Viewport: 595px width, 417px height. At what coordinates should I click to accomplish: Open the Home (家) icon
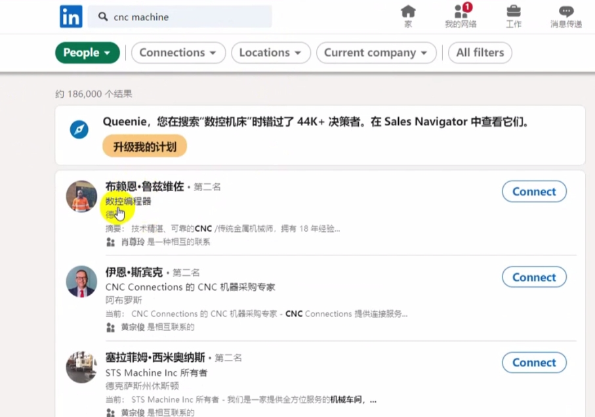pyautogui.click(x=408, y=16)
